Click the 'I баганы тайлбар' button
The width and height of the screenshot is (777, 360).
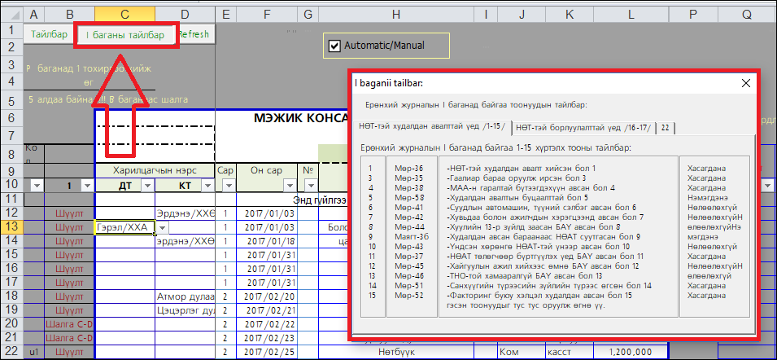point(125,35)
